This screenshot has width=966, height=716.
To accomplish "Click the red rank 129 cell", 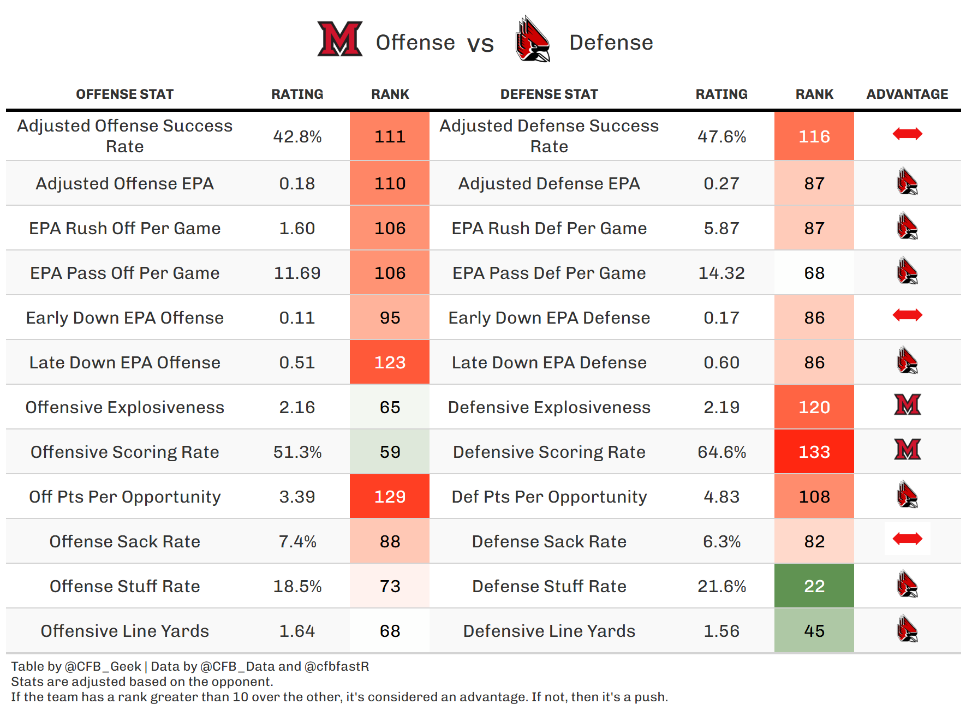I will point(390,497).
